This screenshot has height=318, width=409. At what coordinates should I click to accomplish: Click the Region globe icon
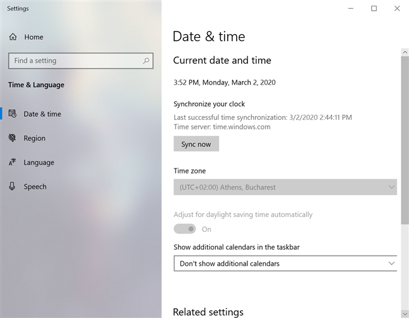[12, 138]
